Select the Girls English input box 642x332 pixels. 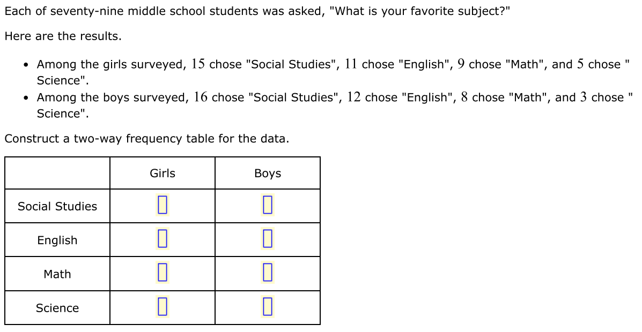(x=162, y=239)
